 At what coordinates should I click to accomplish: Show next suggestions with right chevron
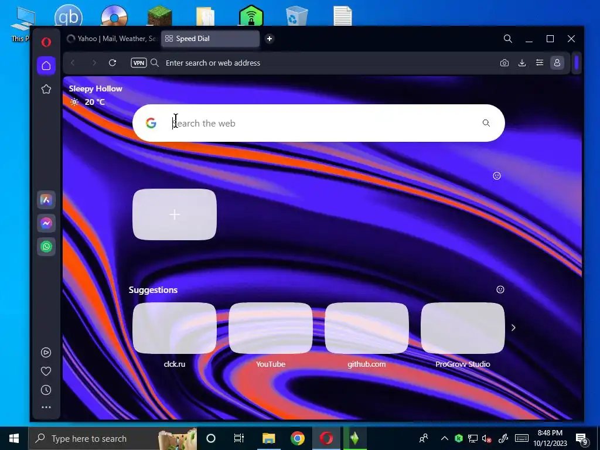pyautogui.click(x=513, y=328)
